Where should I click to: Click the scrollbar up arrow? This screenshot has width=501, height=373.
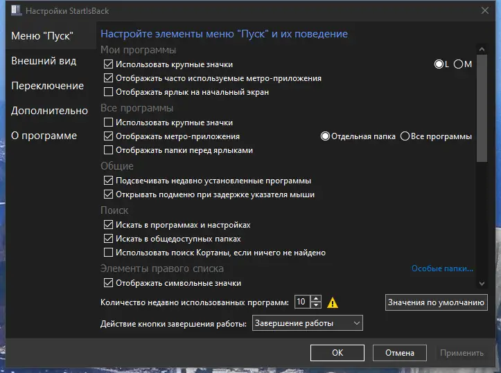482,49
